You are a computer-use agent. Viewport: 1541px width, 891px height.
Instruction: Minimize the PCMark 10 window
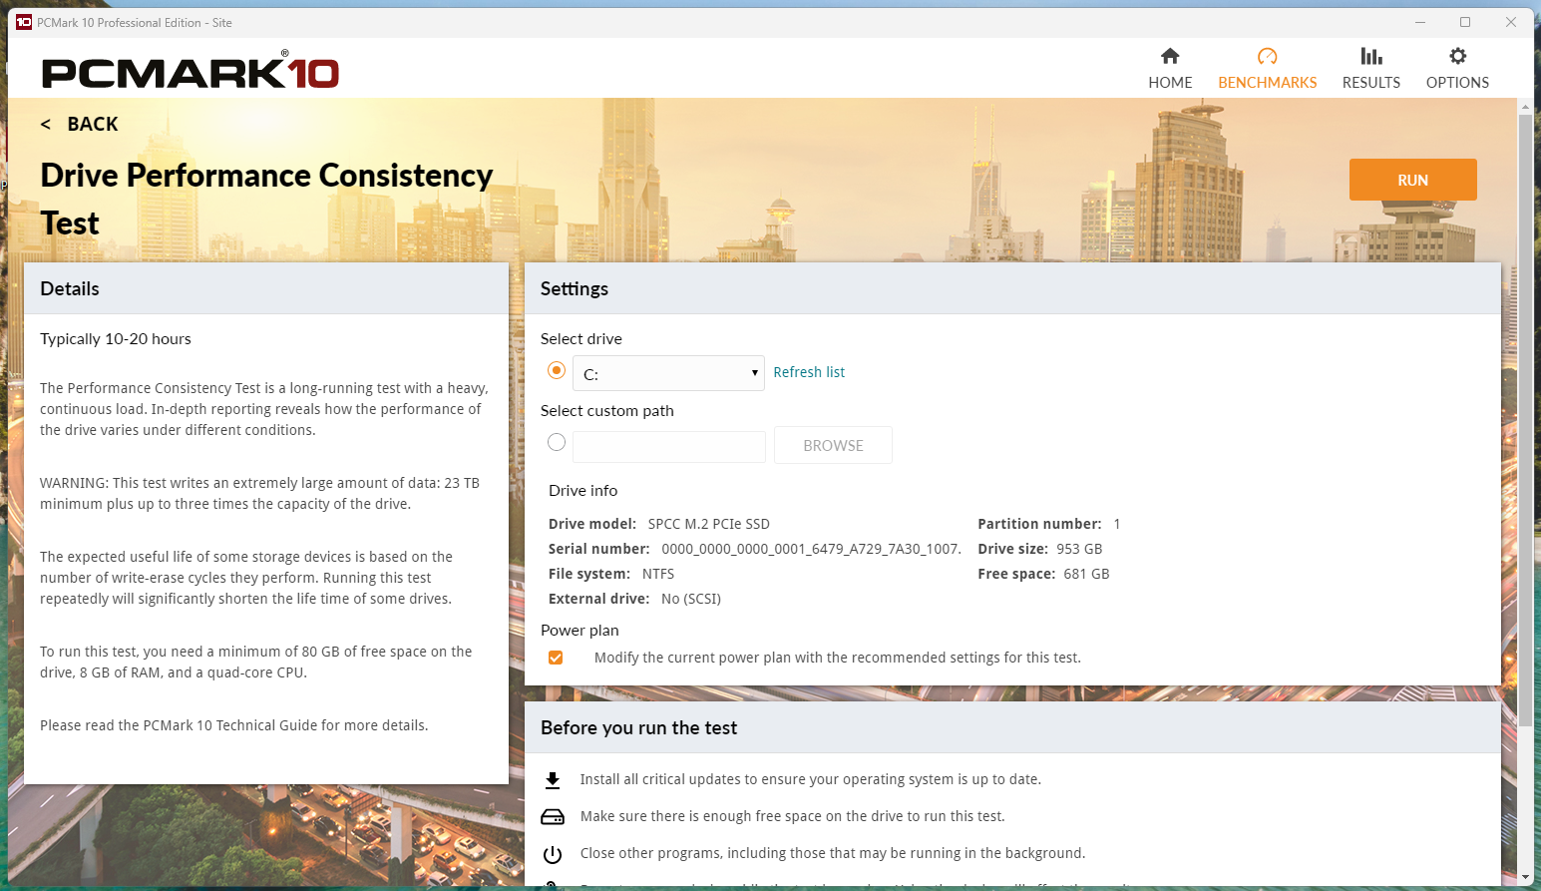pos(1419,22)
